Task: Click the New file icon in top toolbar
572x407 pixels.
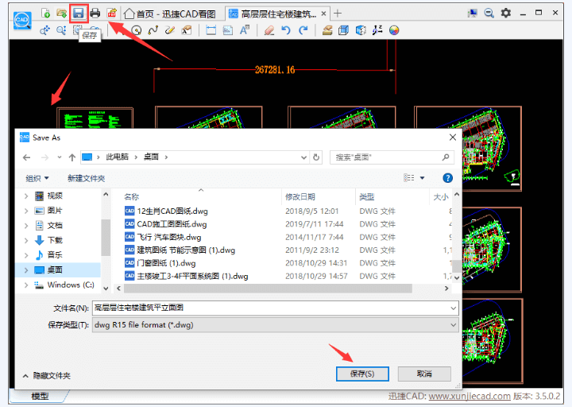Action: [45, 14]
